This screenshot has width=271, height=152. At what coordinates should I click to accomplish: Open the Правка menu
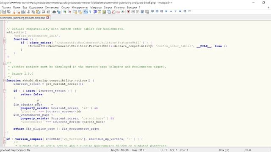(6, 8)
